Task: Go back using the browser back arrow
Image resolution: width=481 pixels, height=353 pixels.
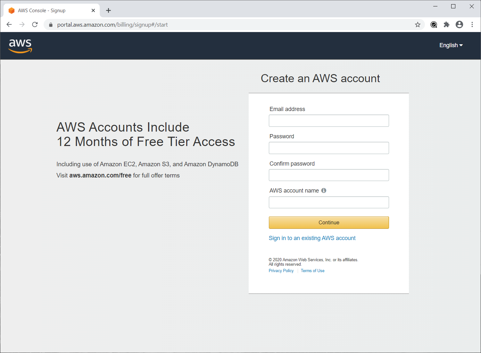Action: coord(9,25)
